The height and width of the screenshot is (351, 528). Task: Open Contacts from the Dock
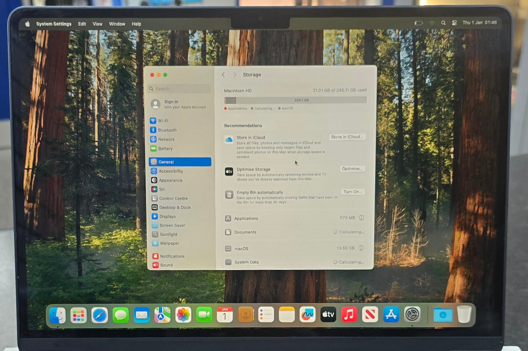[x=245, y=315]
